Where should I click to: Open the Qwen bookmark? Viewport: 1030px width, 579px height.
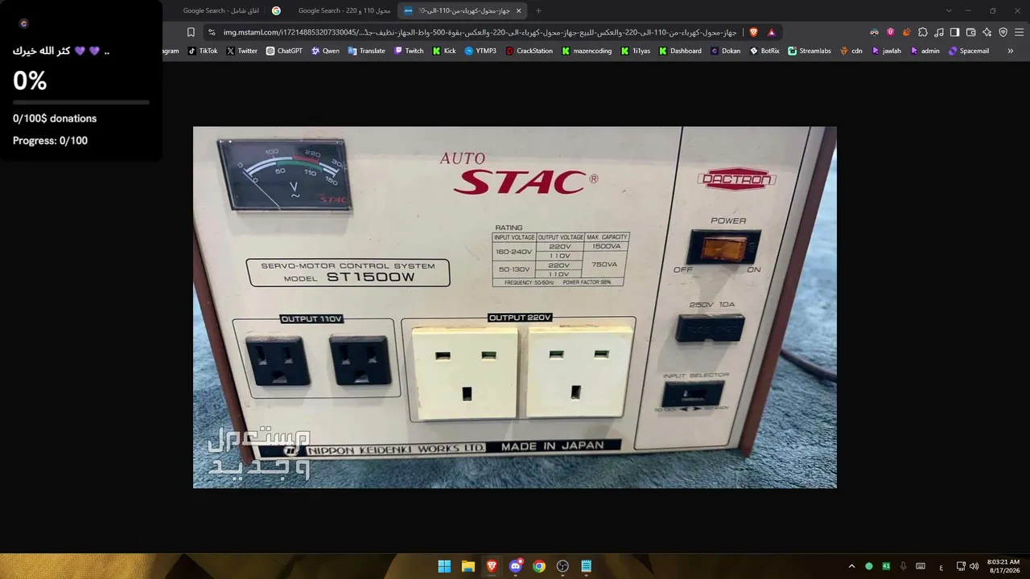325,51
